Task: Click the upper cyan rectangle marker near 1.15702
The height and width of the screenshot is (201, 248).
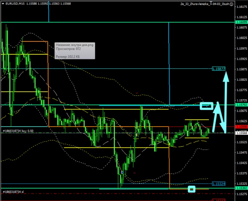Action: pyautogui.click(x=207, y=106)
